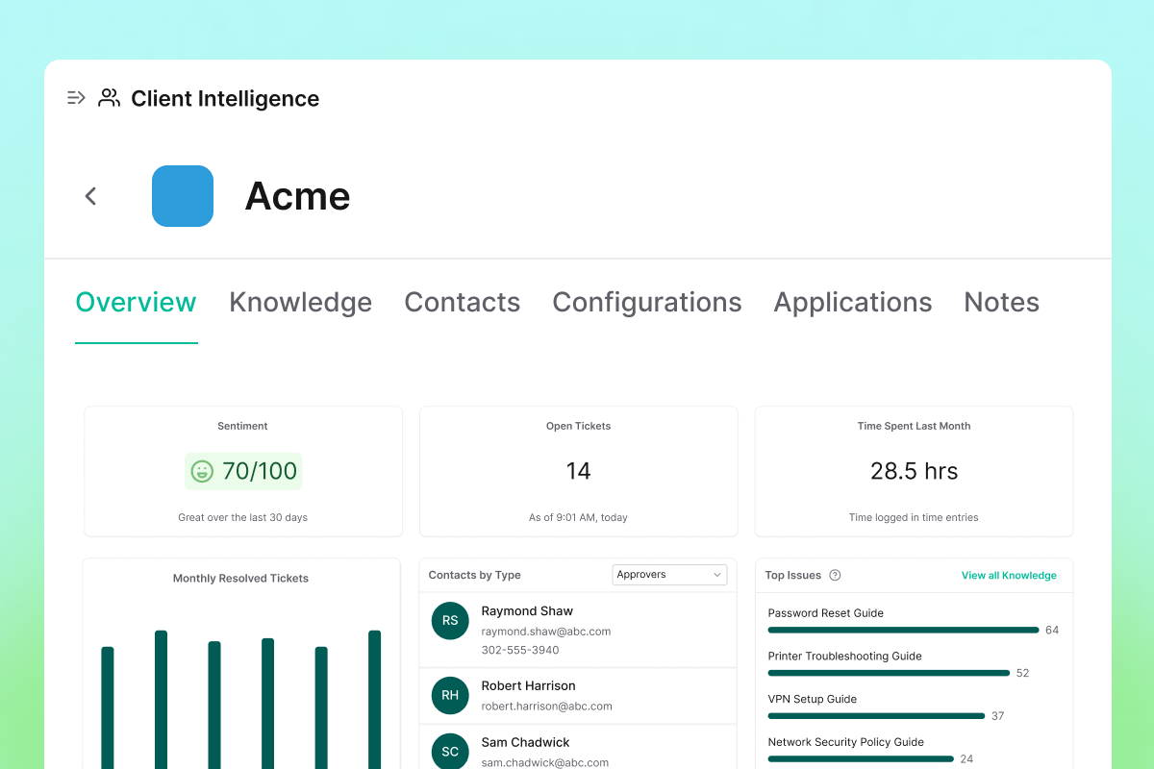Select the Configurations tab

tap(646, 302)
